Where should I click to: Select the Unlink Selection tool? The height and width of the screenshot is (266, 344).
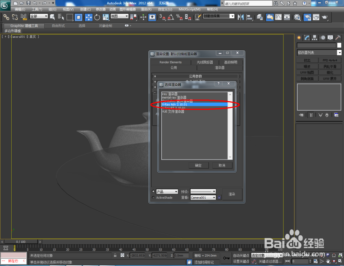15,17
